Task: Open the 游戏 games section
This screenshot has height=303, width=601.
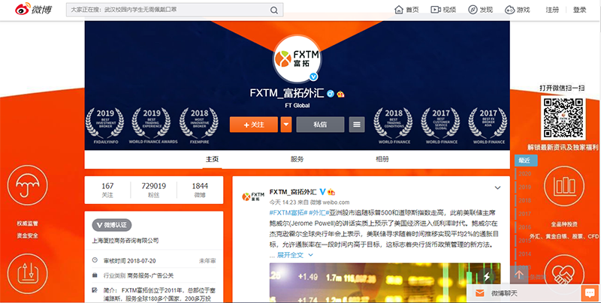Action: point(517,10)
